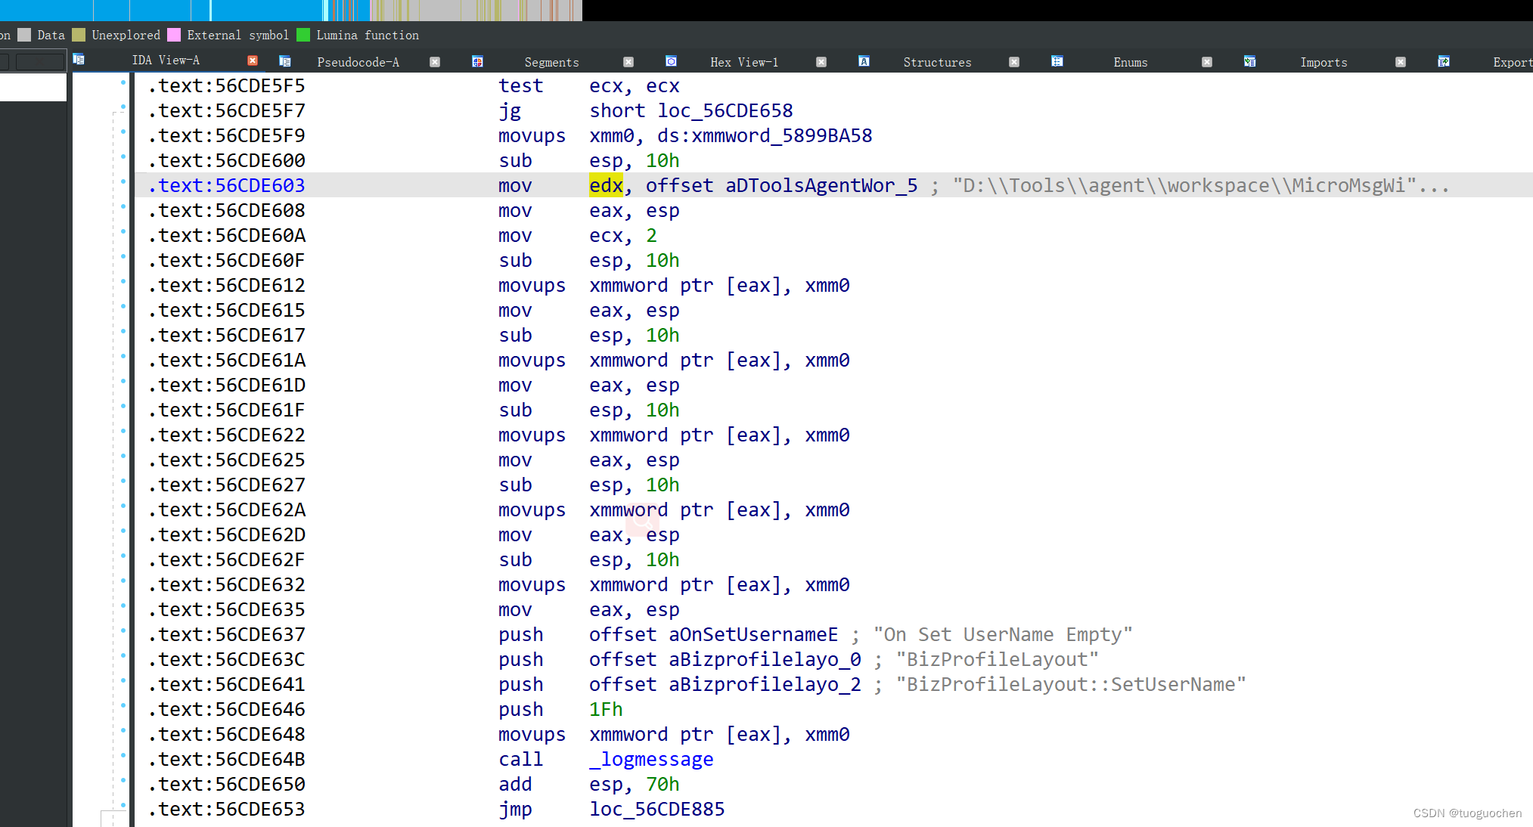Click the Exports tab icon
Screen dimensions: 1533x827
click(x=1444, y=61)
